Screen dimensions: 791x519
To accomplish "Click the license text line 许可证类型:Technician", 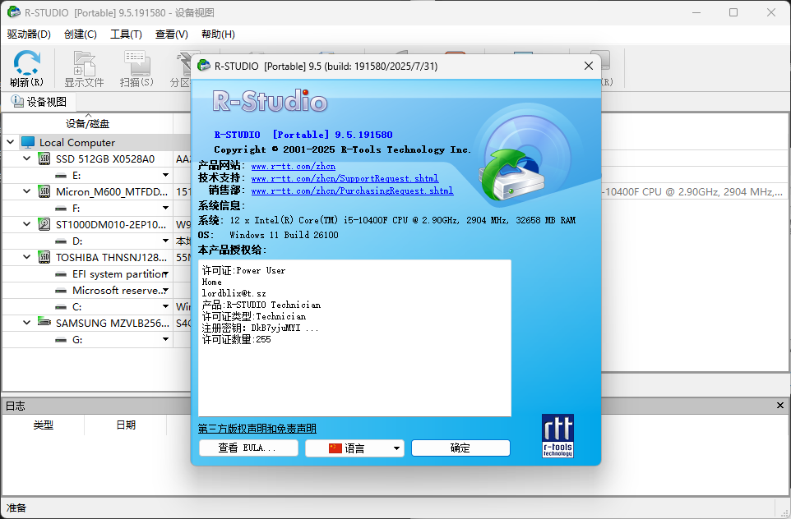I will [254, 316].
